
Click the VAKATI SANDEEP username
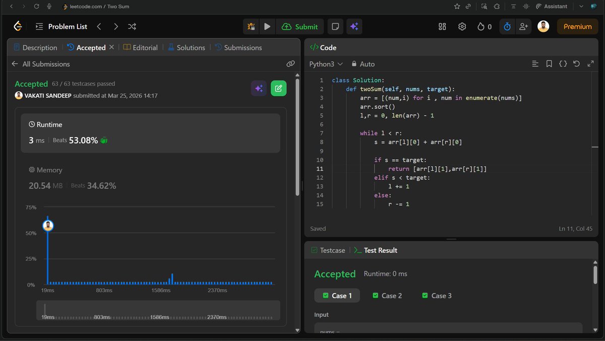[48, 96]
